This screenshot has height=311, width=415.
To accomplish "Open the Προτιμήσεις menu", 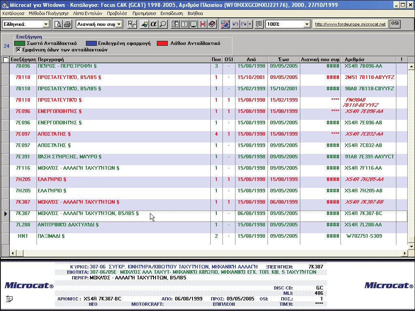I will click(x=144, y=13).
